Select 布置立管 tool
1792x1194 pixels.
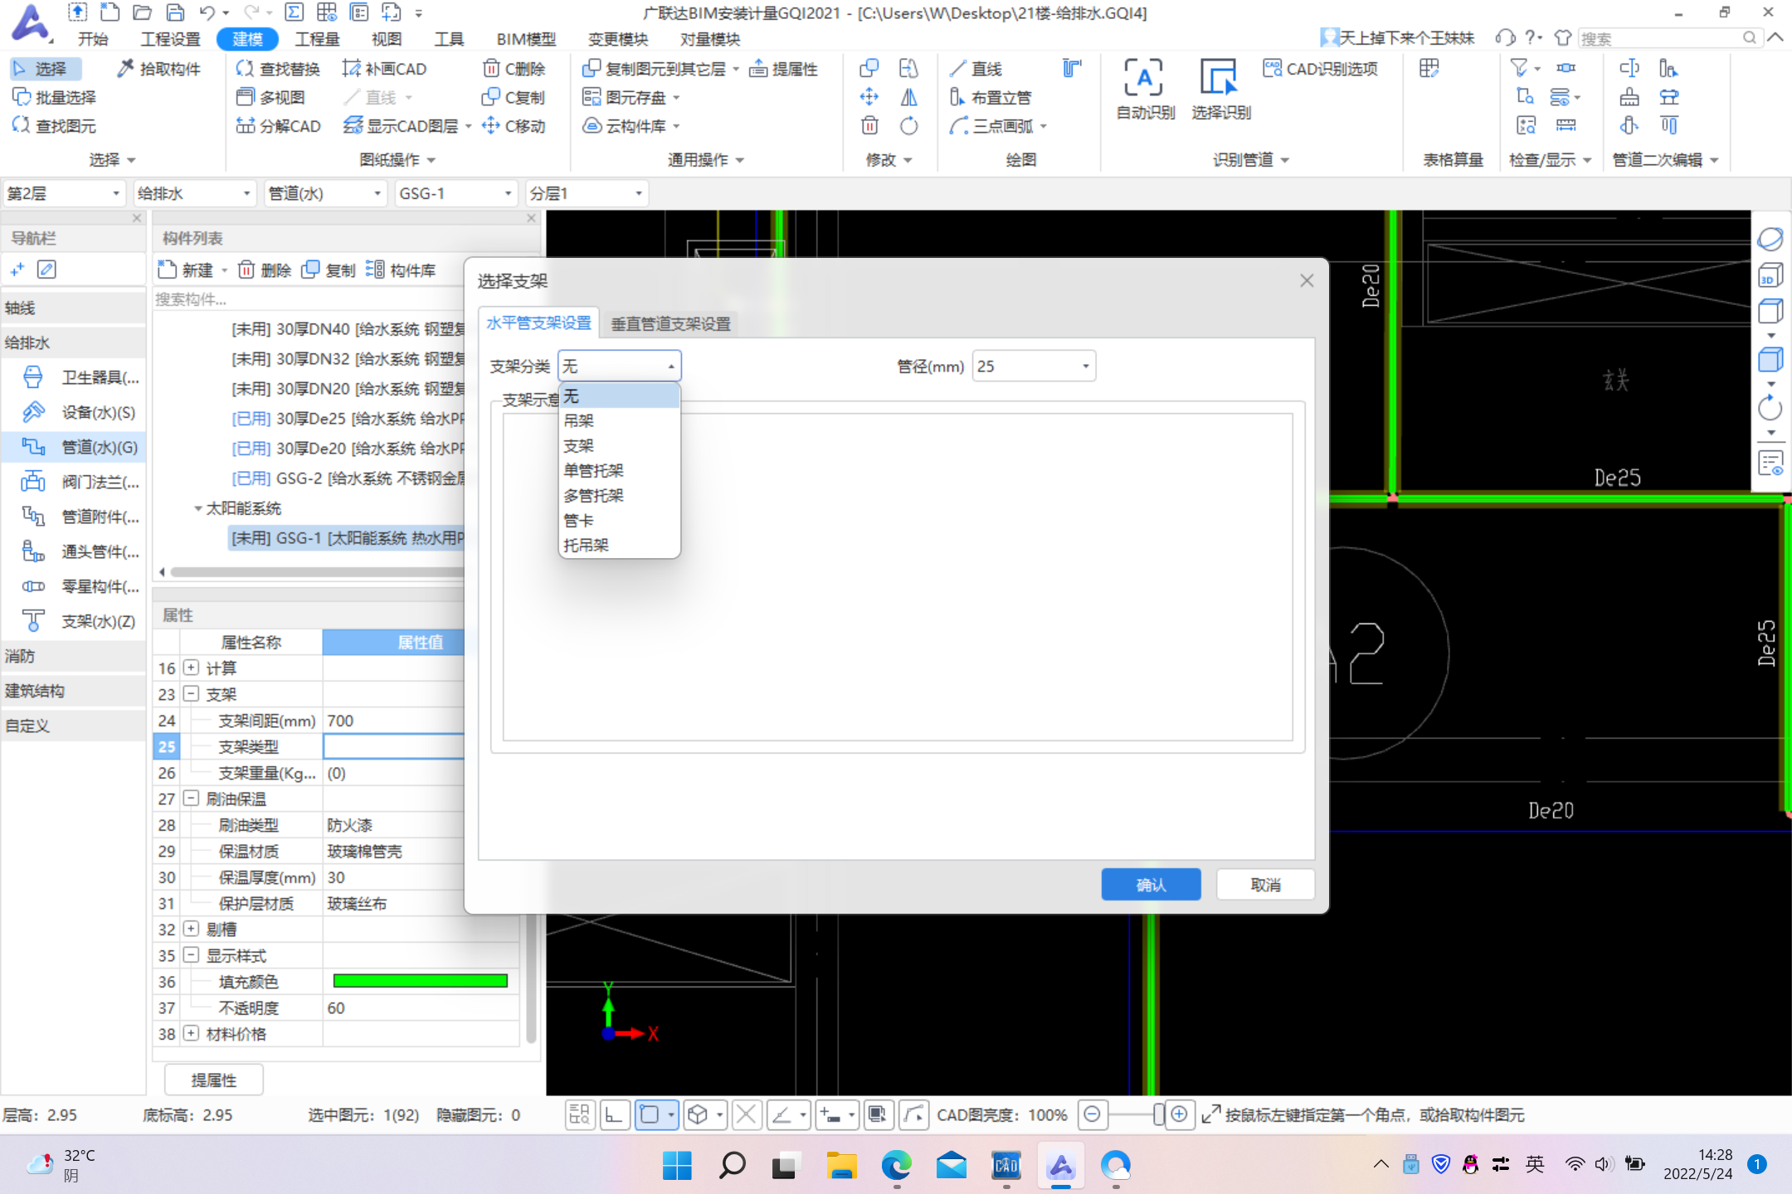click(x=991, y=97)
